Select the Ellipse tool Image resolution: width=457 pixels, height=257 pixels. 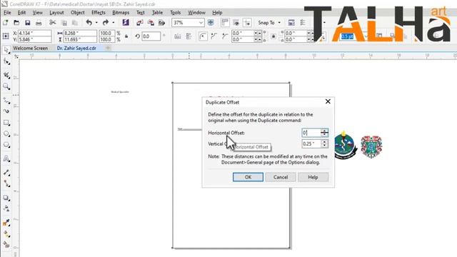coord(6,133)
